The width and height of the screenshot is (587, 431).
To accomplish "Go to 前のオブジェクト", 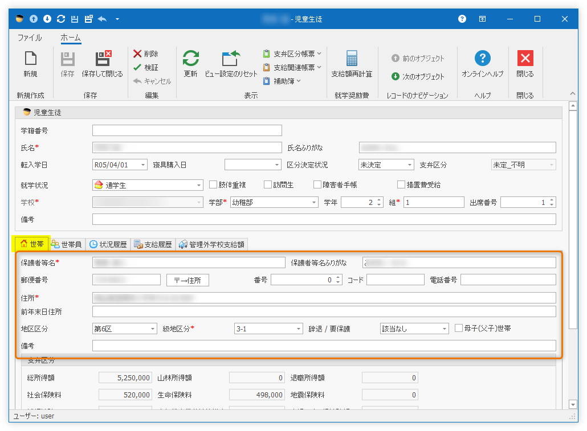I will tap(418, 59).
